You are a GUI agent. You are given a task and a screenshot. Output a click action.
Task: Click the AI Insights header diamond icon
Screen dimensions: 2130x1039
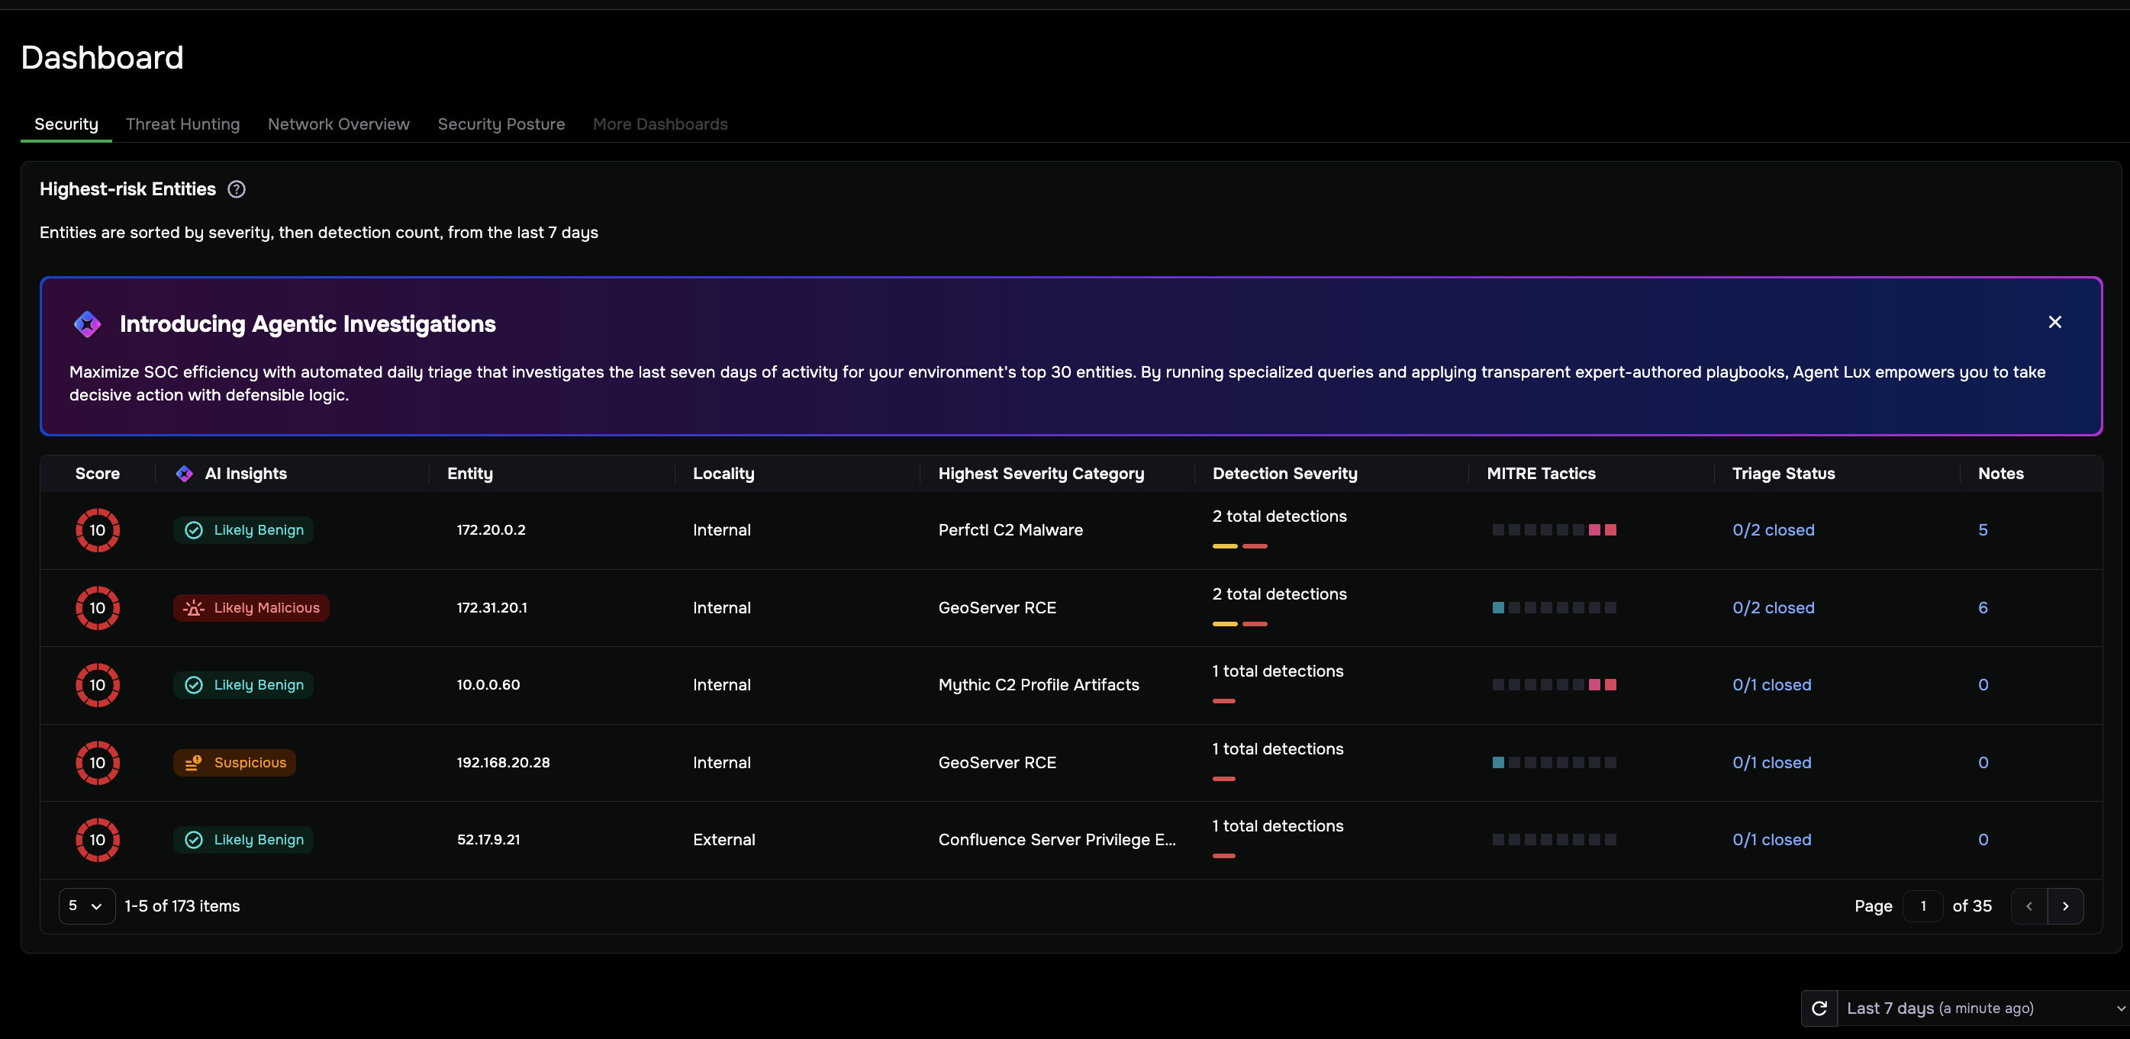click(x=185, y=474)
